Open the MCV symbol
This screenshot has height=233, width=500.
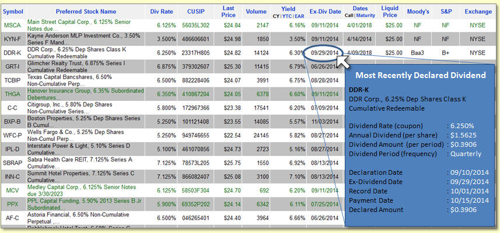point(13,190)
